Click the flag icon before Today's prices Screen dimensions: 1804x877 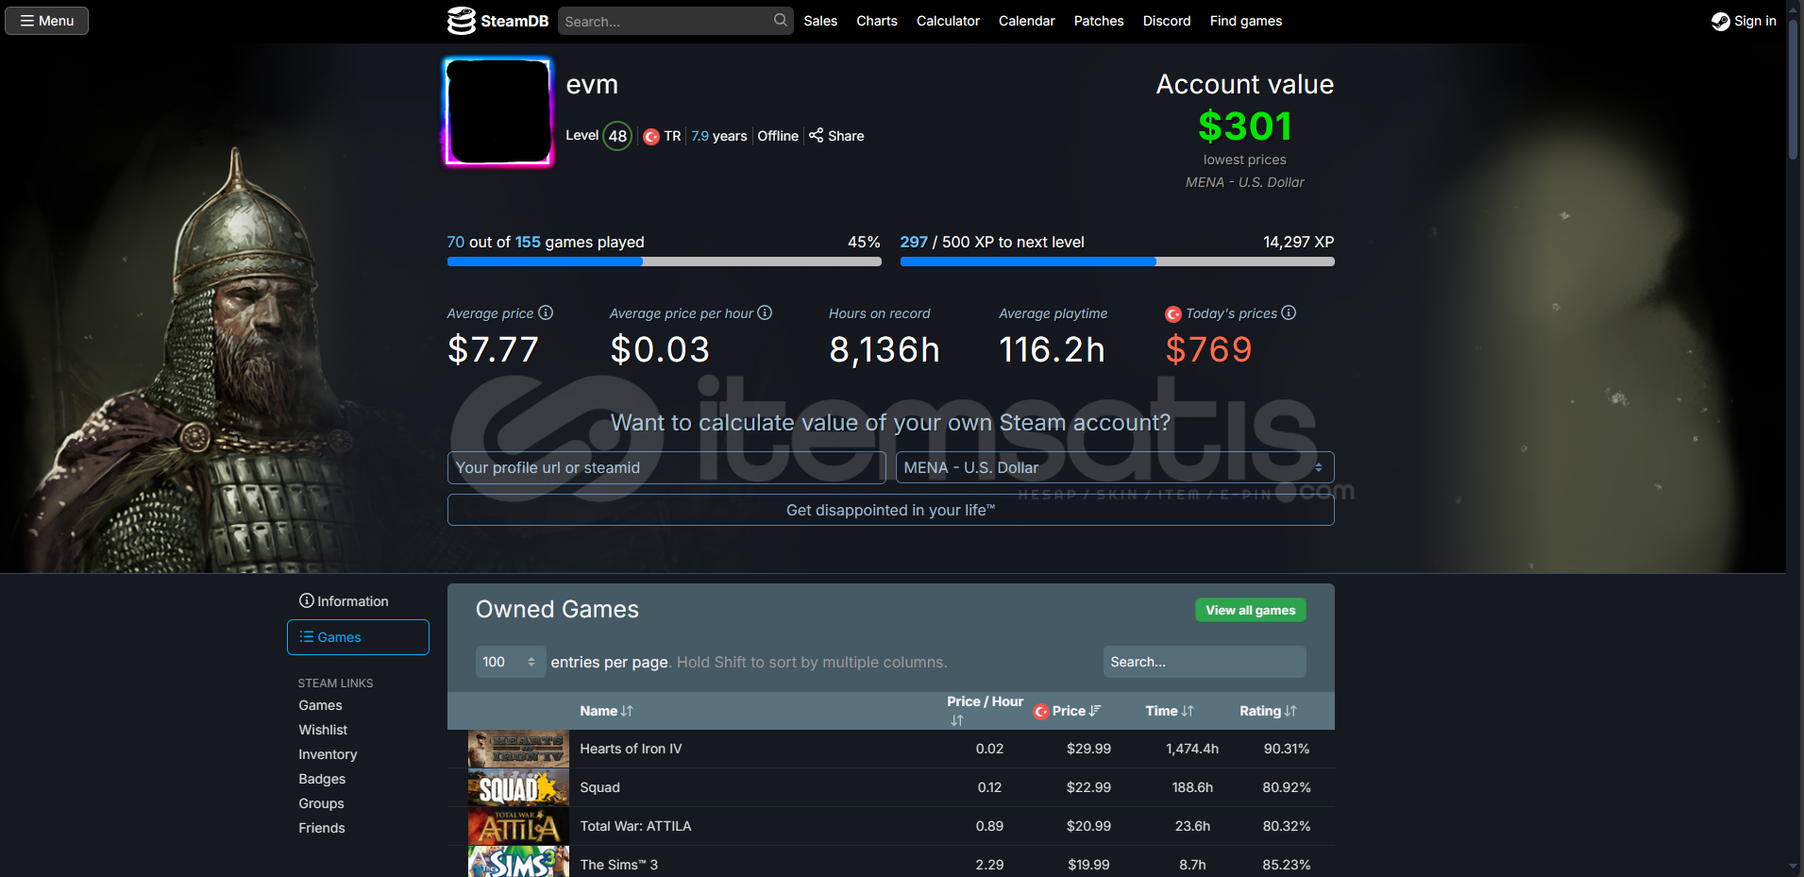tap(1173, 314)
